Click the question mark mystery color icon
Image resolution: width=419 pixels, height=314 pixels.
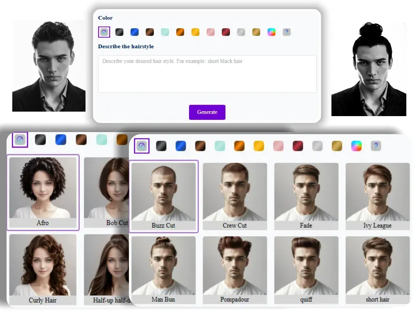pos(286,32)
